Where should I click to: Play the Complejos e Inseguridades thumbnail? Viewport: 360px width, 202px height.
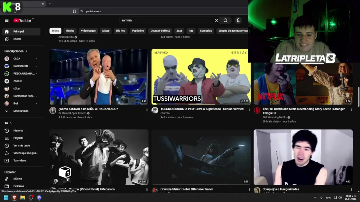303,157
